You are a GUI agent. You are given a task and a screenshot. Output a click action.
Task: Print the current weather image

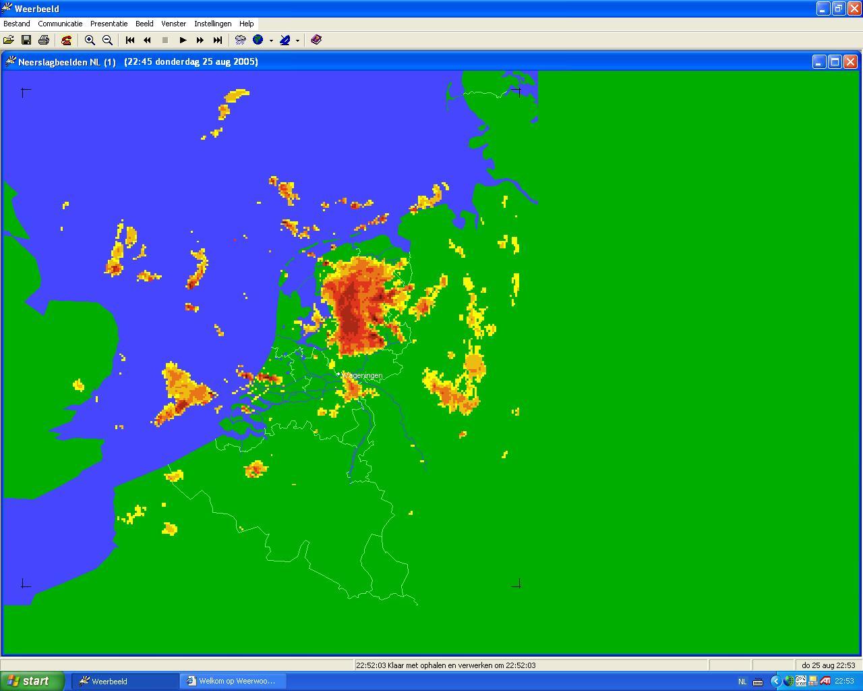[44, 40]
